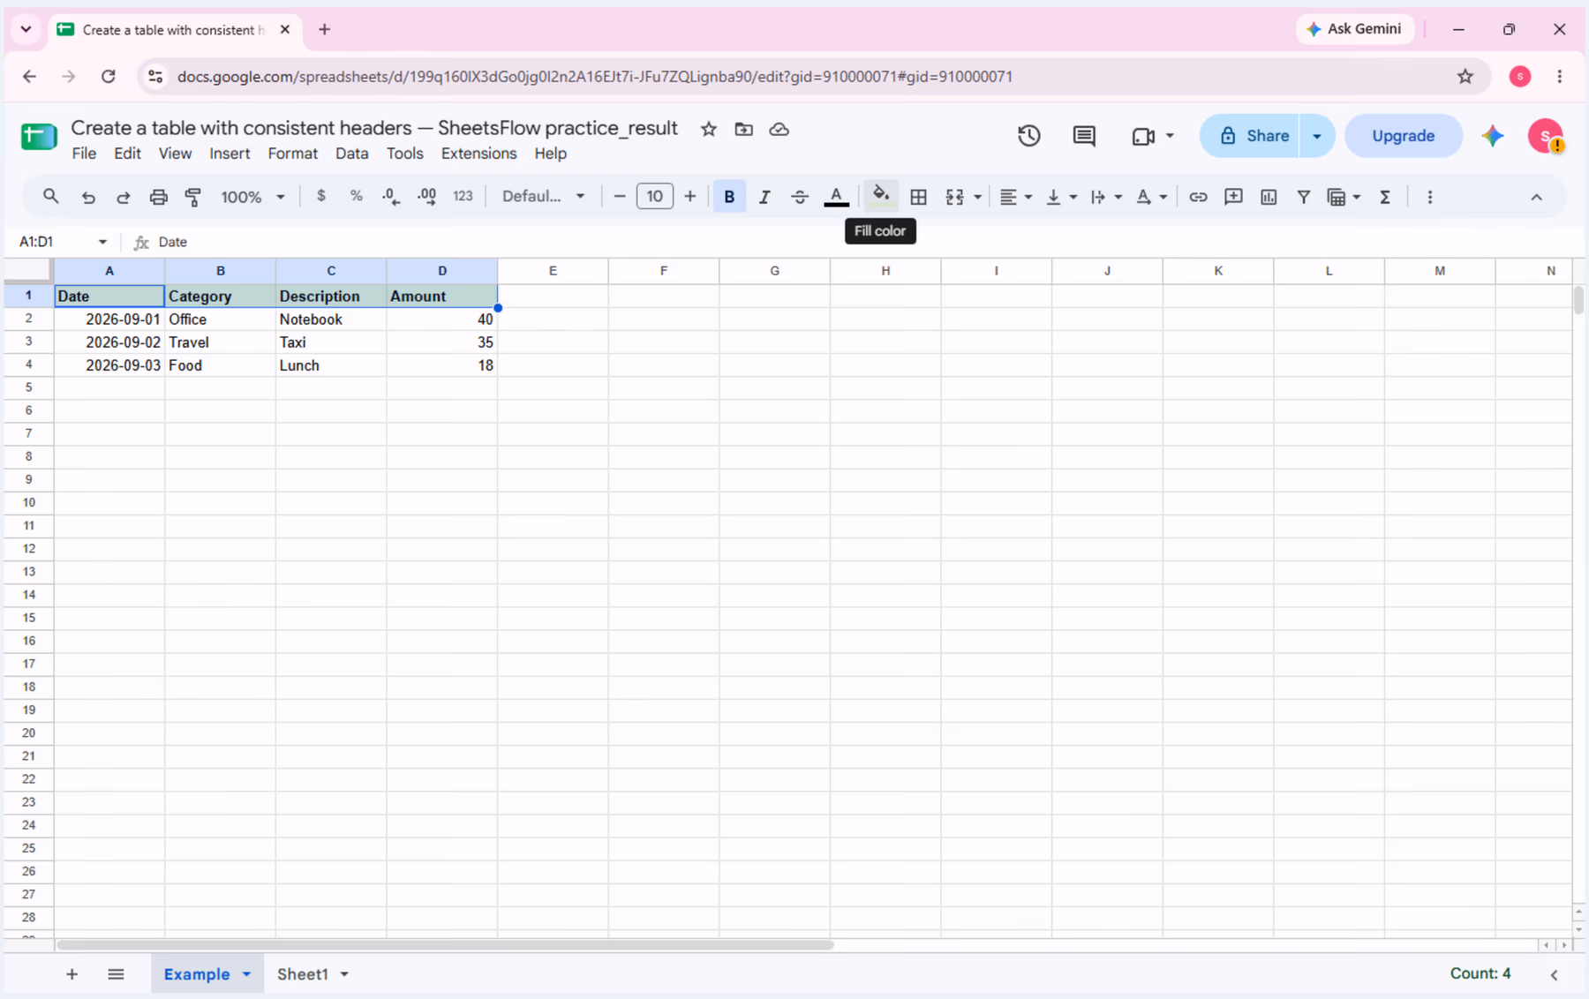This screenshot has width=1589, height=999.
Task: Toggle Italic formatting
Action: tap(764, 197)
